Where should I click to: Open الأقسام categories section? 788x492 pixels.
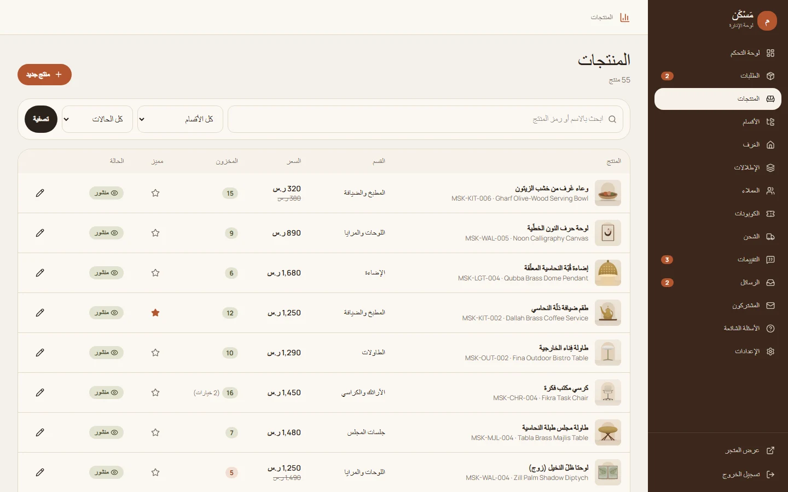click(x=718, y=122)
